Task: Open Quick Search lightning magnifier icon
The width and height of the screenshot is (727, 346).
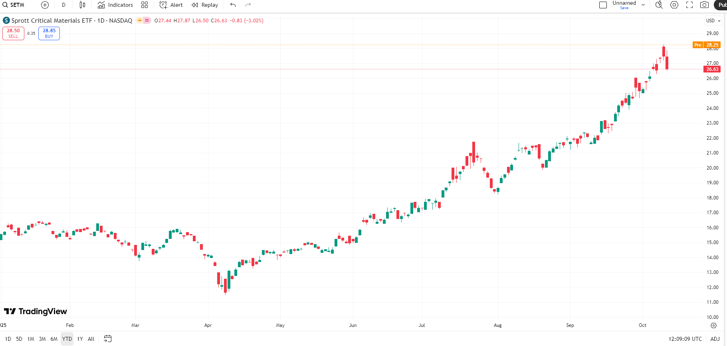Action: point(659,5)
